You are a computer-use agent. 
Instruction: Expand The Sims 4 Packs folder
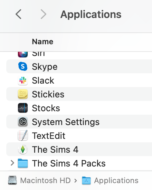click(12, 163)
